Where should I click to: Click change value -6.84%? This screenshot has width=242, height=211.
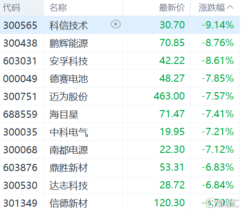tap(218, 185)
